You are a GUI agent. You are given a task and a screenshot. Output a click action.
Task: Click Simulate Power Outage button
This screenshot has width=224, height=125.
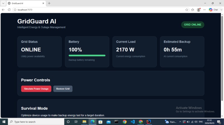[x=36, y=89]
